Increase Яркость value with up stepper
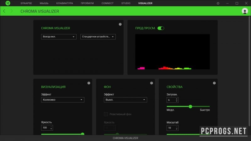Image resolution: width=251 pixels, height=141 pixels. [51, 127]
